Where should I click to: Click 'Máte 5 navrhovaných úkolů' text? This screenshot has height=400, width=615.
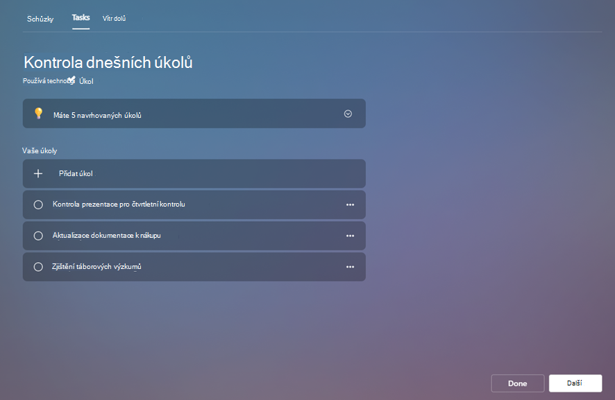click(x=97, y=115)
